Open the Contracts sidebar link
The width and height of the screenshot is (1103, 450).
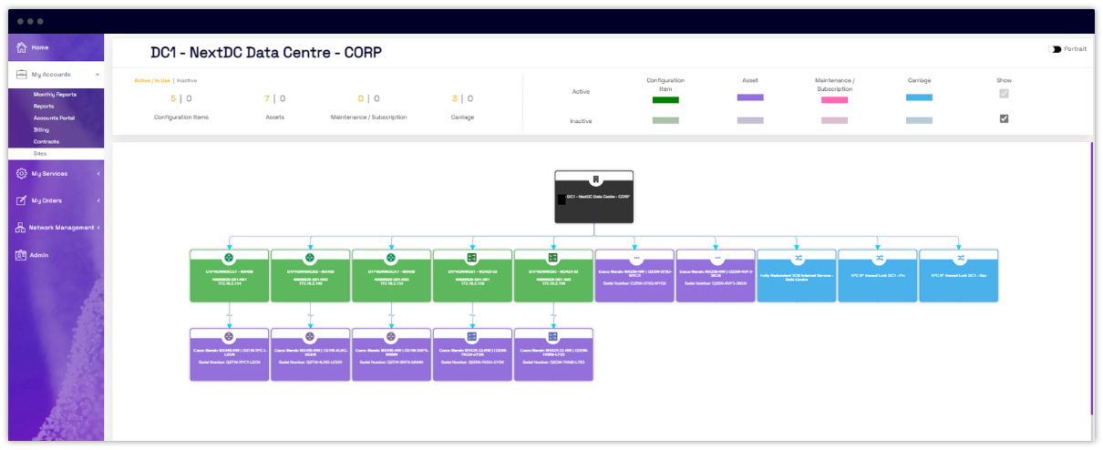tap(46, 142)
